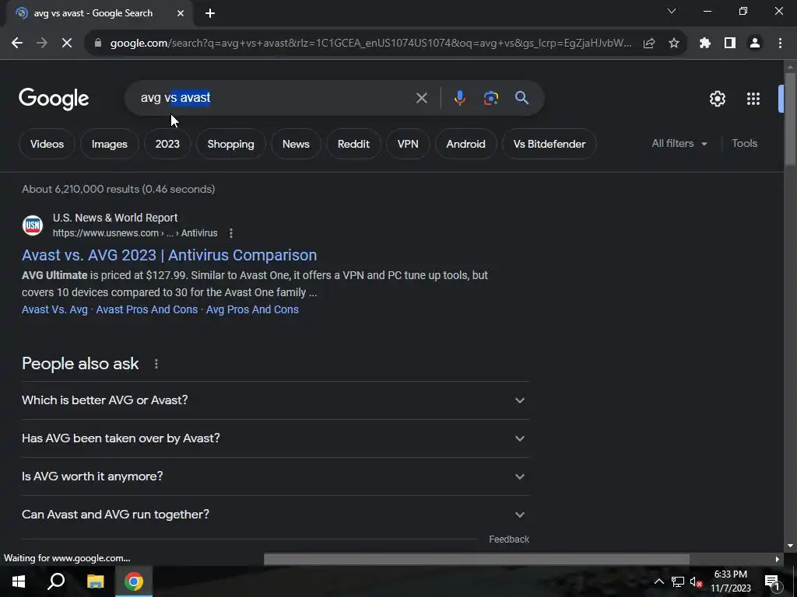This screenshot has height=597, width=797.
Task: Open Chrome three-dot menu
Action: click(x=780, y=44)
